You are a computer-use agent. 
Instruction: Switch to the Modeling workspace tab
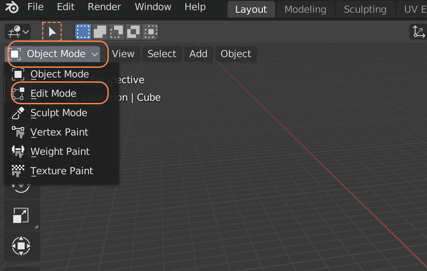click(305, 10)
